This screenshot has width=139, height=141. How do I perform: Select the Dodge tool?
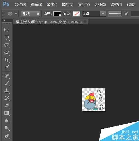pos(7,128)
